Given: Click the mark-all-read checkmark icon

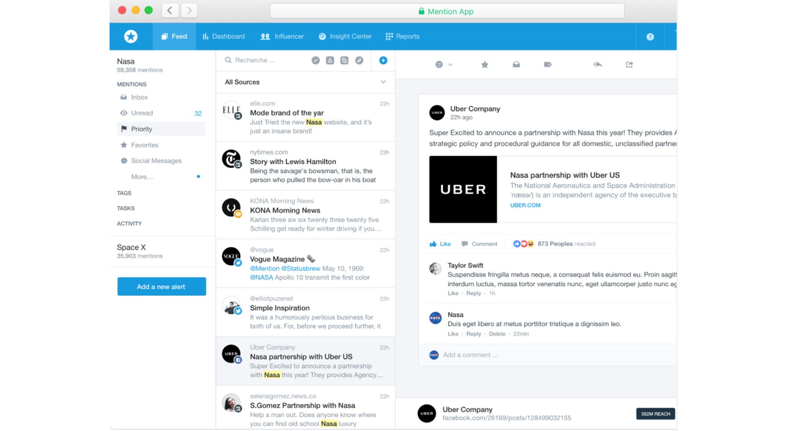Looking at the screenshot, I should [315, 60].
